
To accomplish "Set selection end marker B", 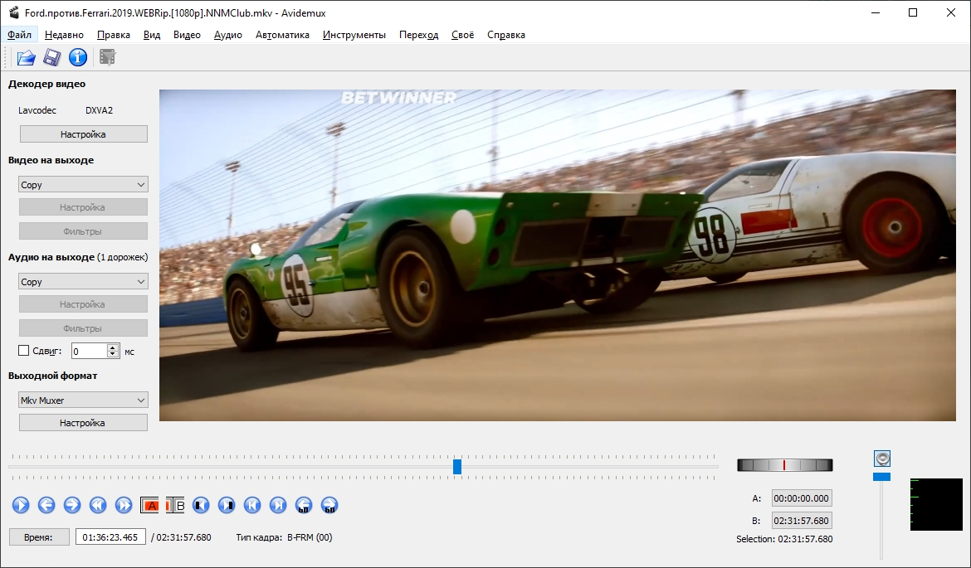I will [176, 505].
